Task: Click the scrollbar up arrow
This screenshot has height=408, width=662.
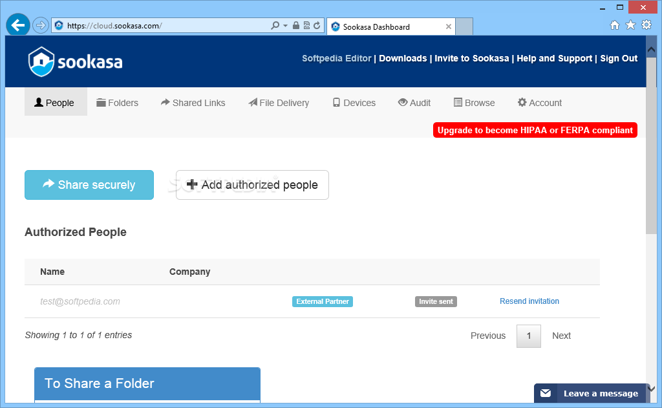Action: [651, 50]
